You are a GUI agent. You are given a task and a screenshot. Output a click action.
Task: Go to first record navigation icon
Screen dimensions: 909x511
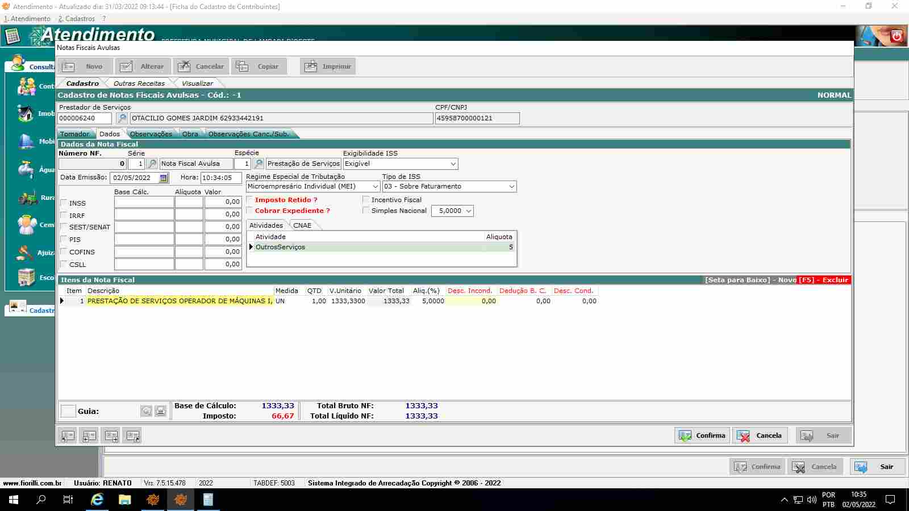[x=68, y=435]
